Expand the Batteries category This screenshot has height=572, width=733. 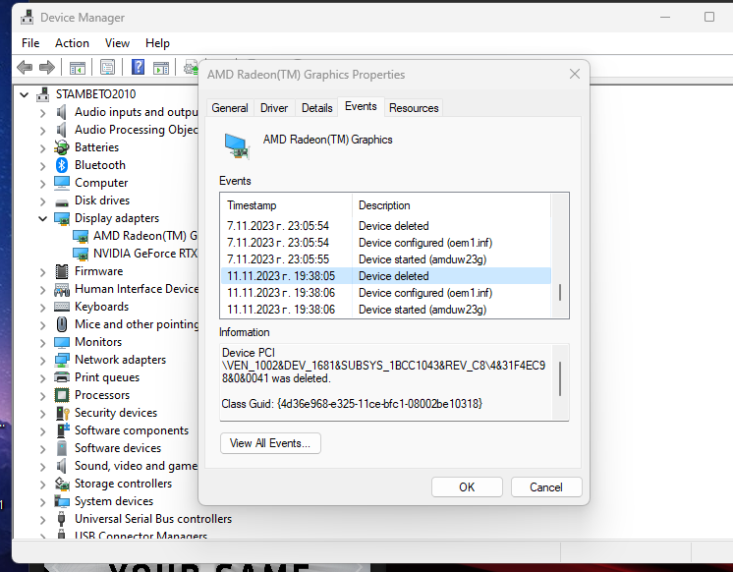(42, 148)
